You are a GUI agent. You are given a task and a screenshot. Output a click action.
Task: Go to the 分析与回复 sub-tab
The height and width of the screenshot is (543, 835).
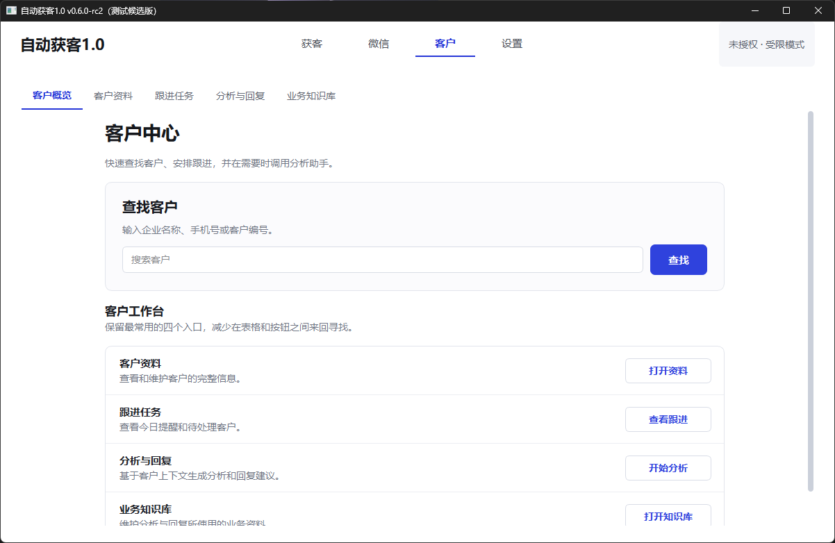pyautogui.click(x=240, y=96)
